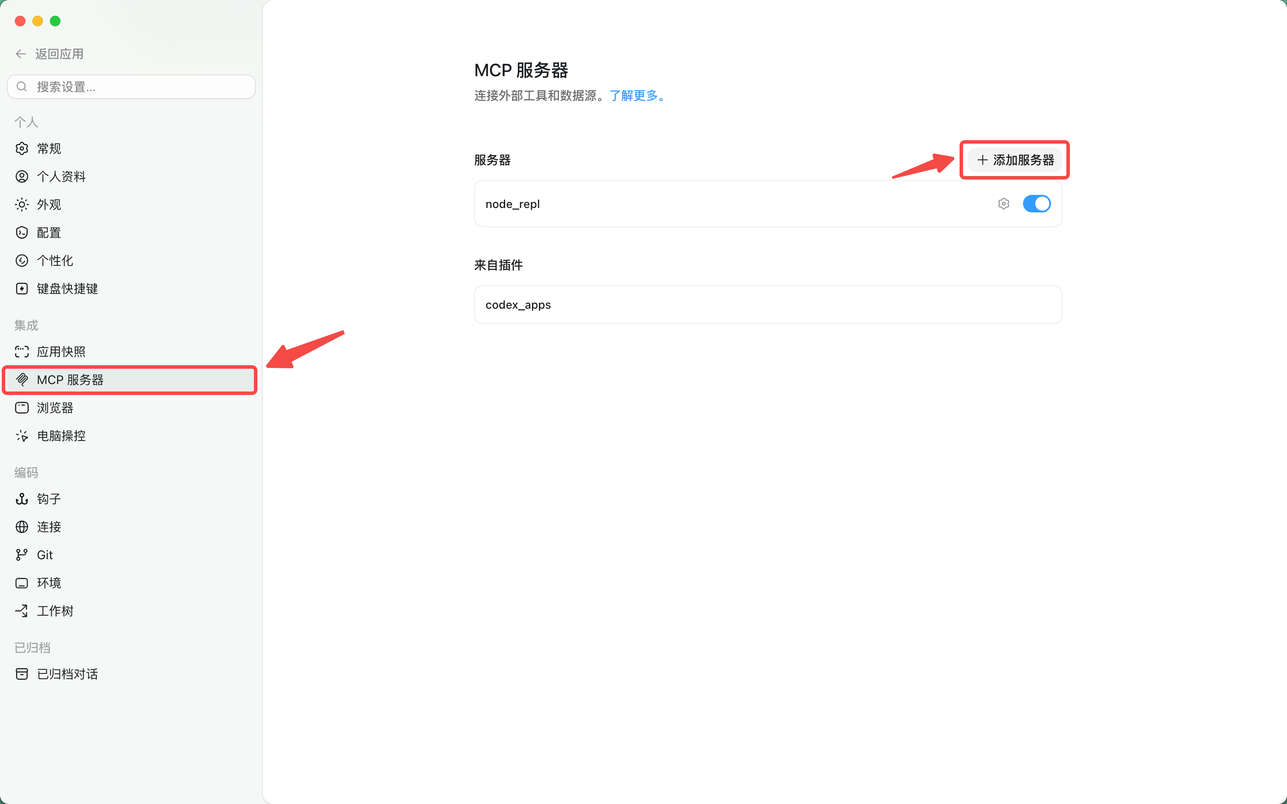Open 环境 settings

coord(130,583)
